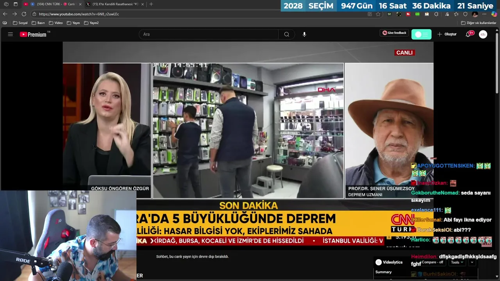Reload the page with the refresh icon
Screen dimensions: 500x281
click(24, 14)
